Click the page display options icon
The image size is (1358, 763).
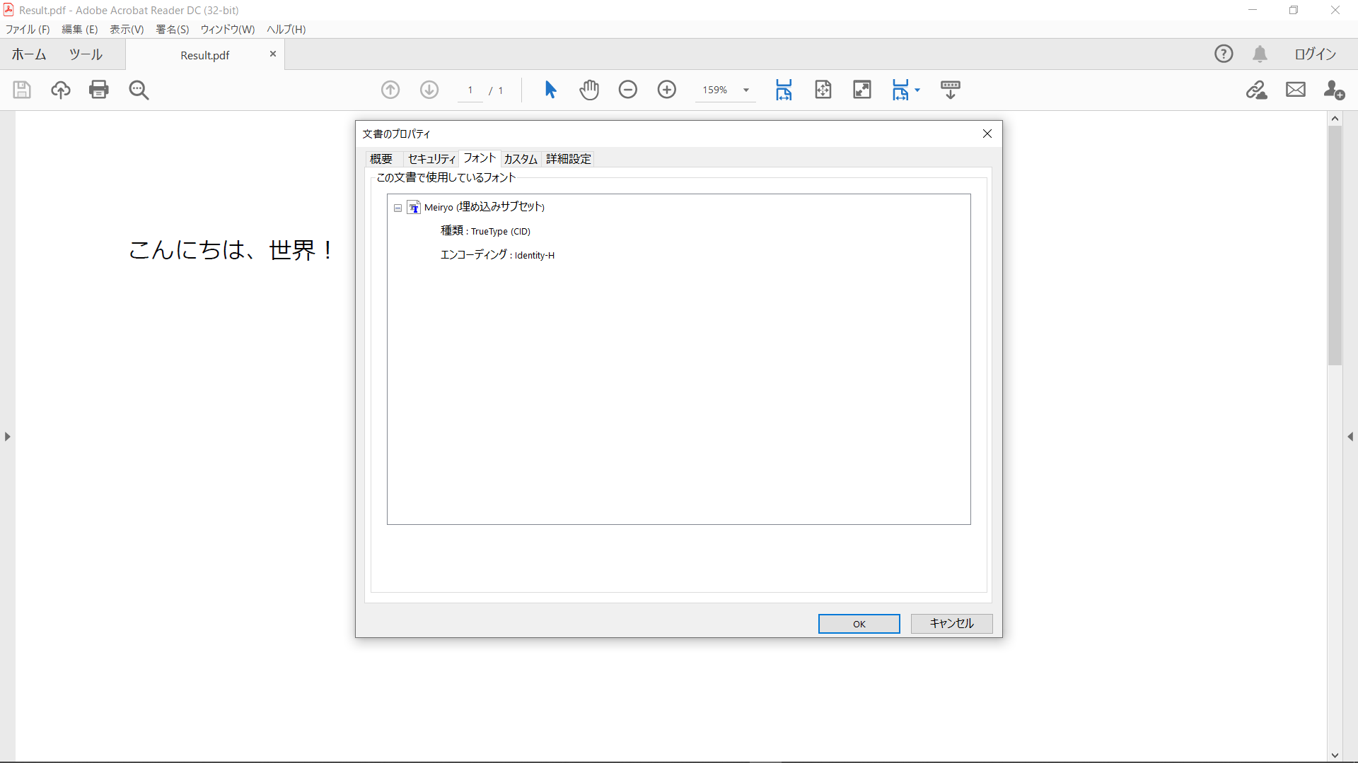[900, 90]
